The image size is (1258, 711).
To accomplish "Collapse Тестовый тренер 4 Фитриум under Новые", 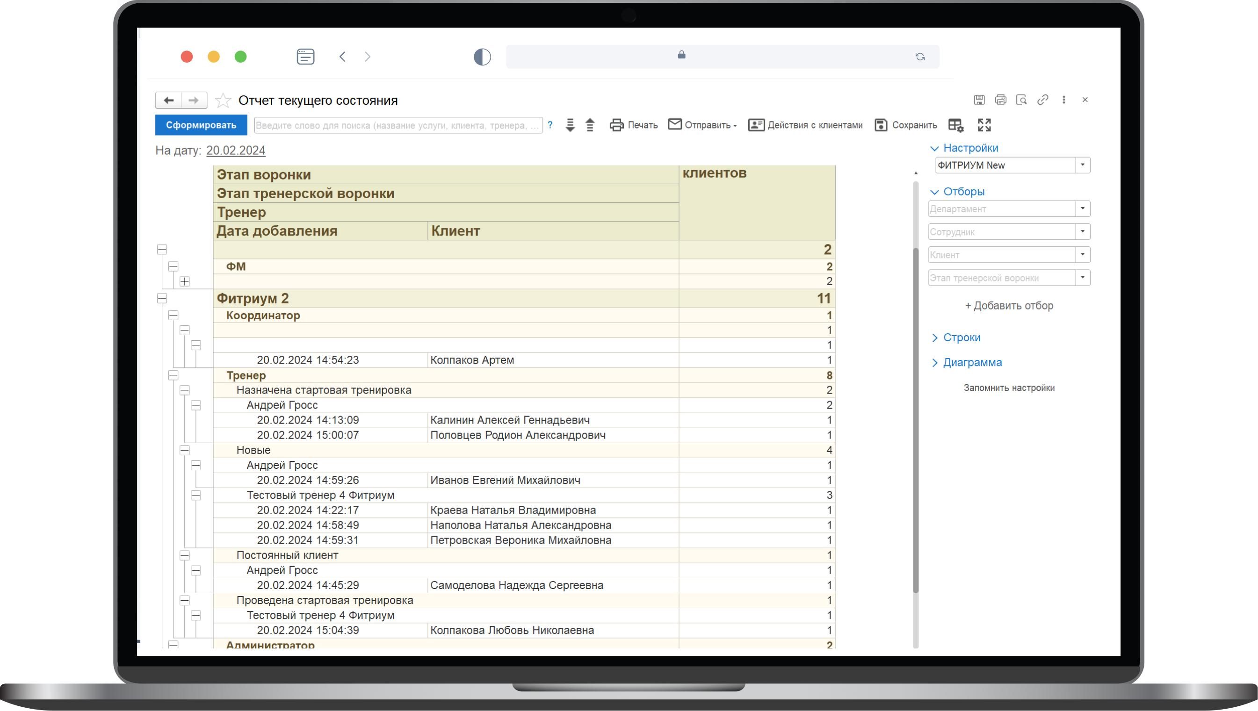I will click(196, 495).
